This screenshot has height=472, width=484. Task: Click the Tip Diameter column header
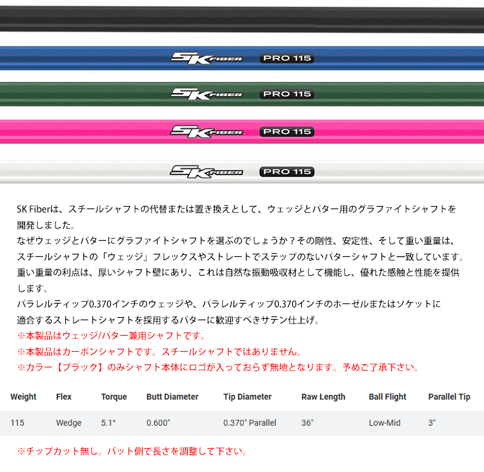coord(248,396)
